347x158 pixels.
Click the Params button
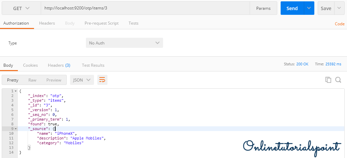tap(263, 8)
